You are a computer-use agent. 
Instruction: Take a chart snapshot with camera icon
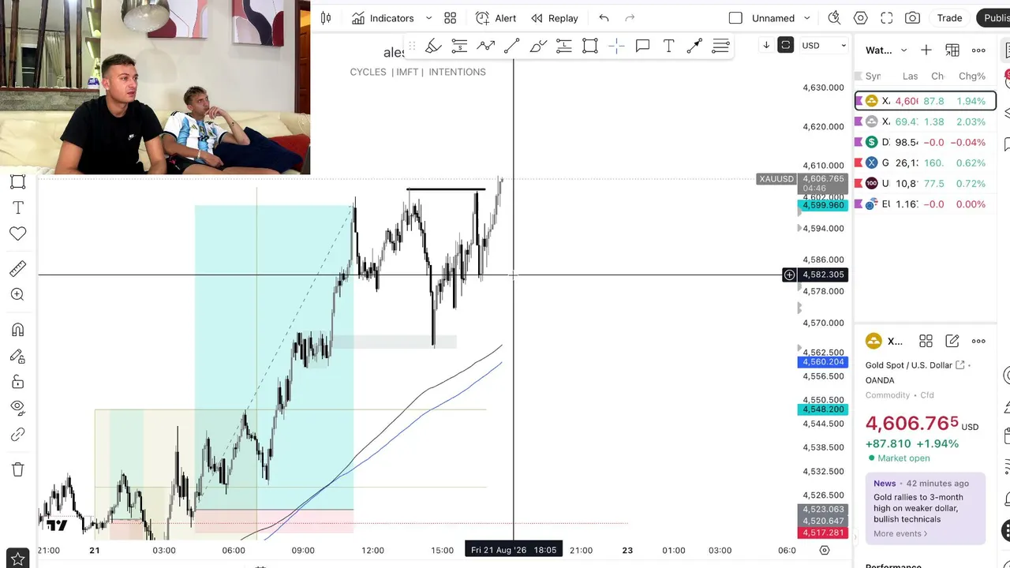912,18
